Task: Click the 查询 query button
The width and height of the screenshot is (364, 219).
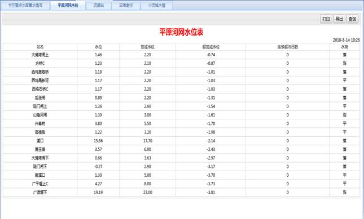Action: (352, 19)
